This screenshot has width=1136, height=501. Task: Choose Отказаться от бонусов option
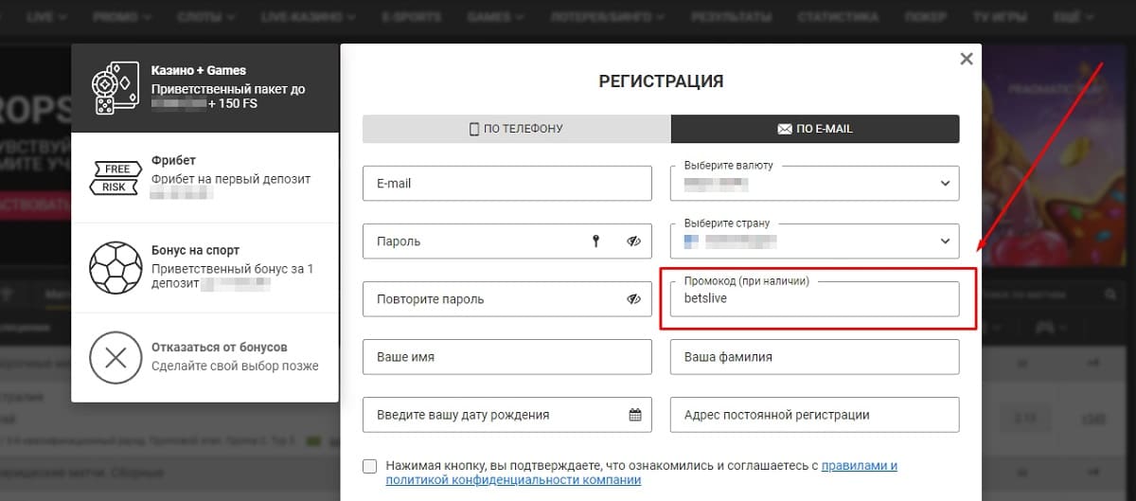[205, 357]
